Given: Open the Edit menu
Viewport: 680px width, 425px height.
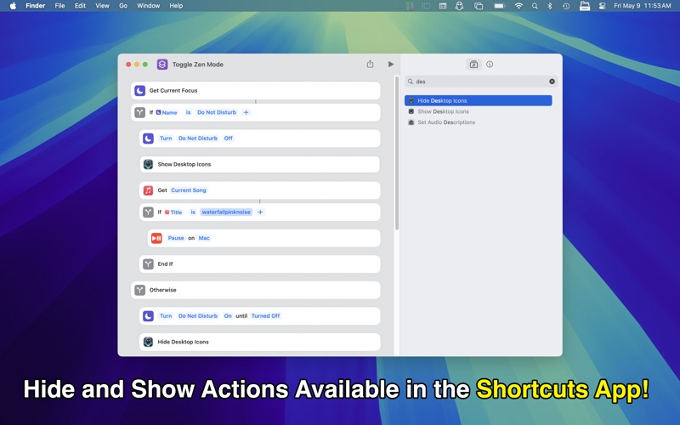Looking at the screenshot, I should [x=80, y=6].
